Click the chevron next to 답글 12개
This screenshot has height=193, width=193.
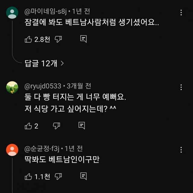(x=62, y=63)
